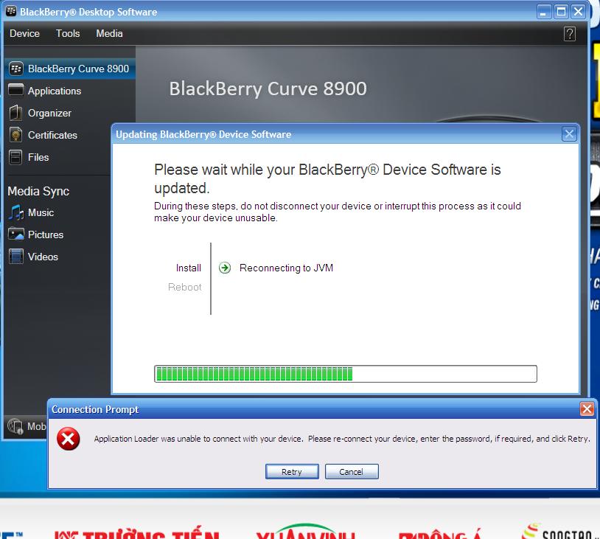Click the red error icon in Connection Prompt
The image size is (600, 539).
[69, 439]
